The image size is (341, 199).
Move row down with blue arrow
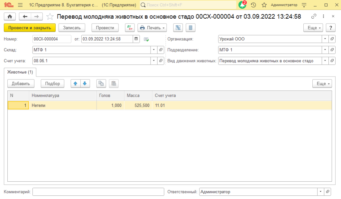pyautogui.click(x=85, y=84)
